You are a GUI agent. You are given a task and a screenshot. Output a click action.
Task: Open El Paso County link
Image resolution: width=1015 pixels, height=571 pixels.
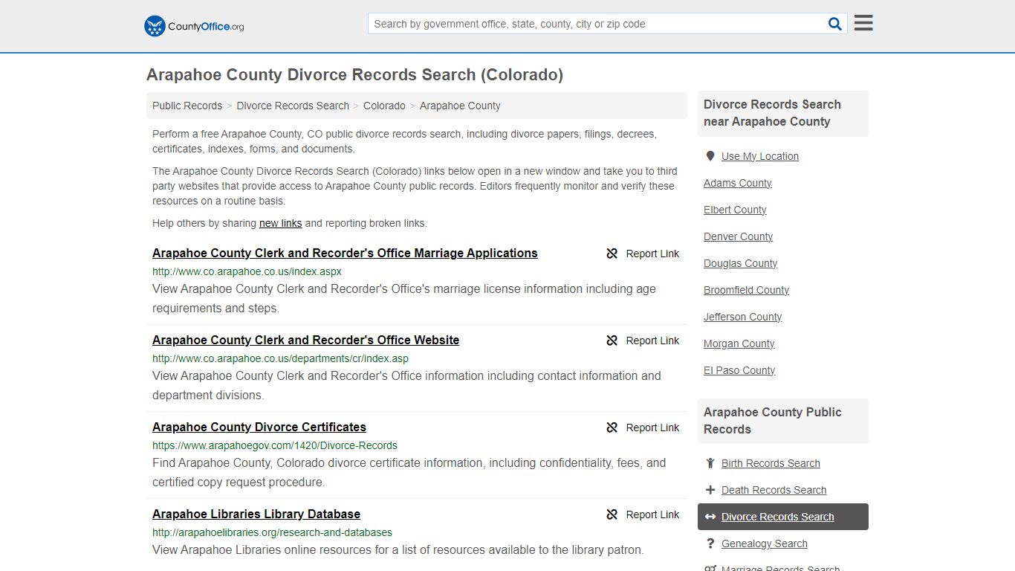point(739,370)
